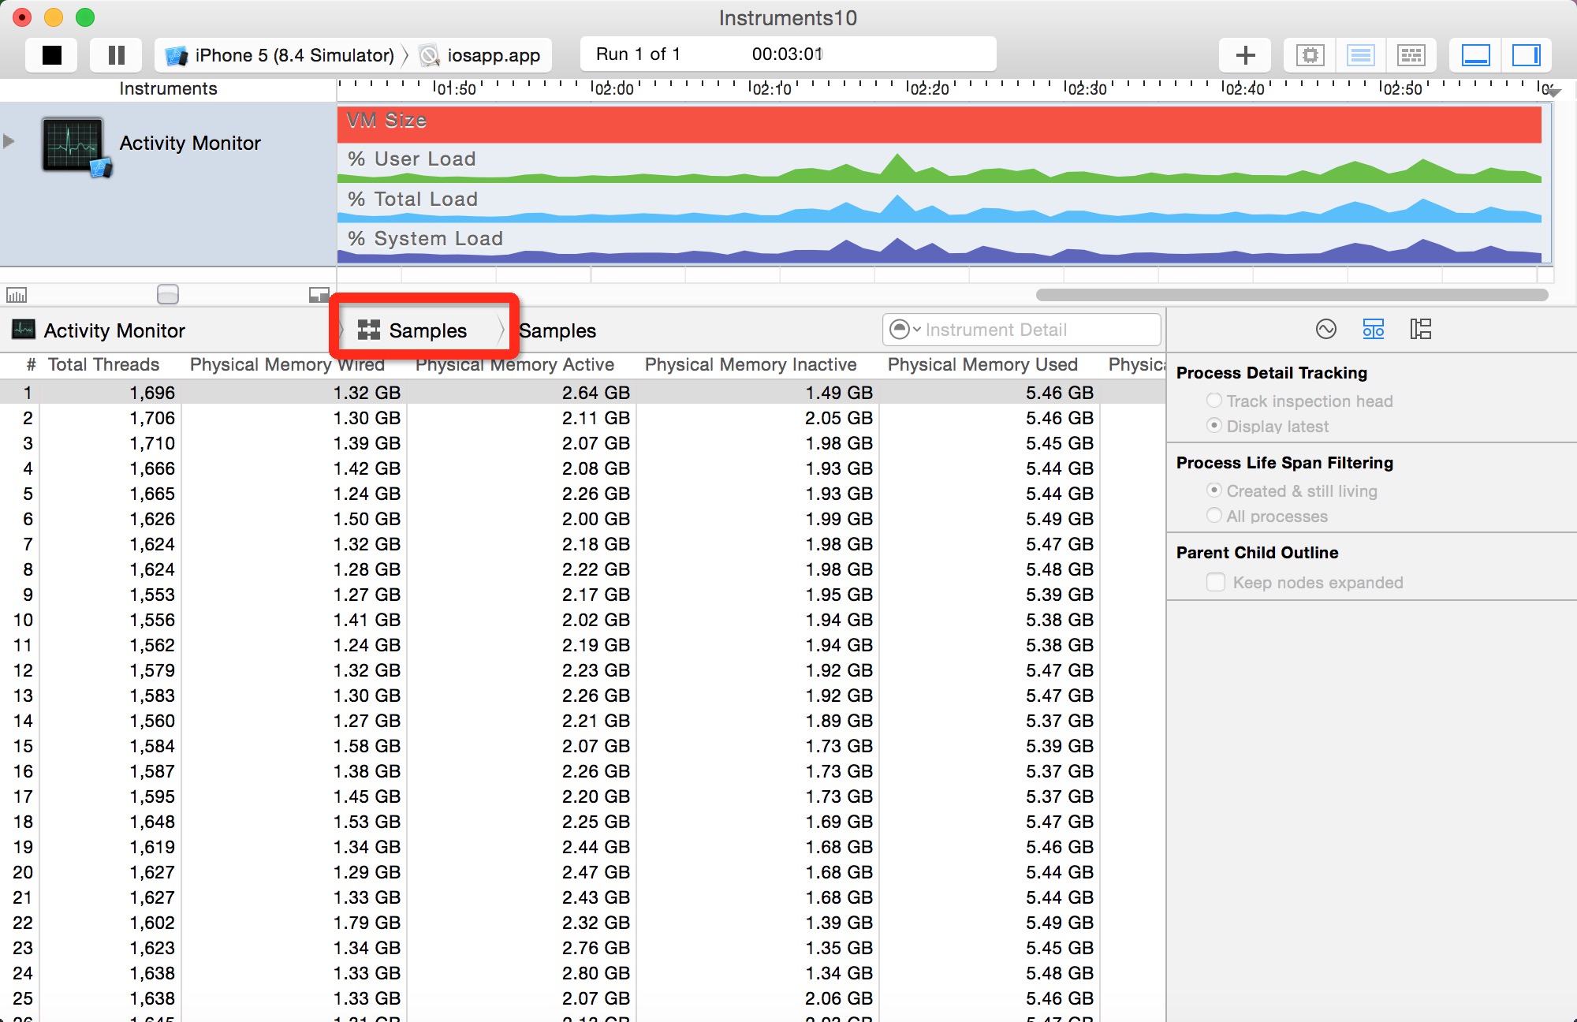This screenshot has height=1022, width=1577.
Task: Select the VM Size red track
Action: click(x=939, y=123)
